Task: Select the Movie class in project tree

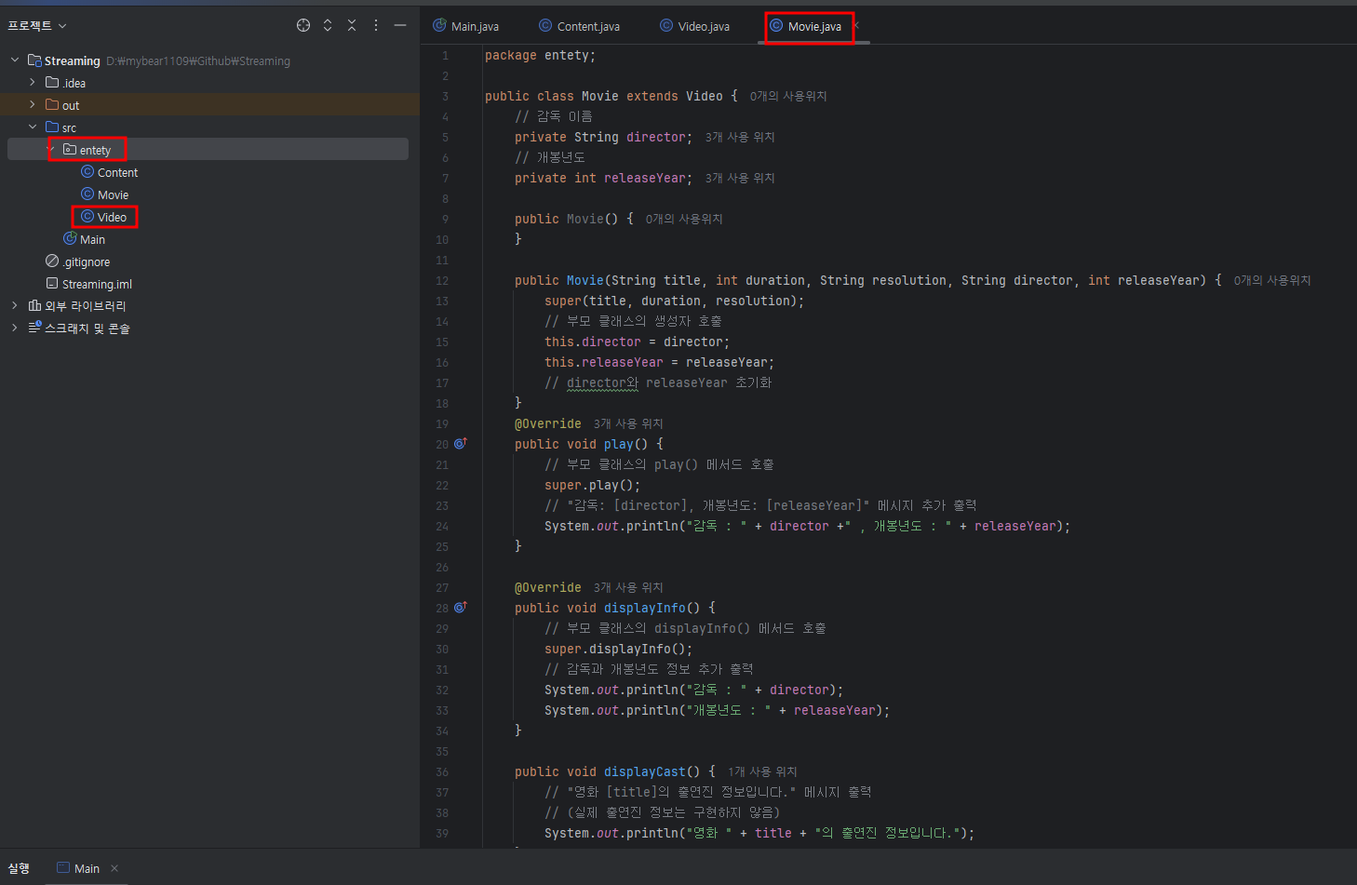Action: click(113, 194)
